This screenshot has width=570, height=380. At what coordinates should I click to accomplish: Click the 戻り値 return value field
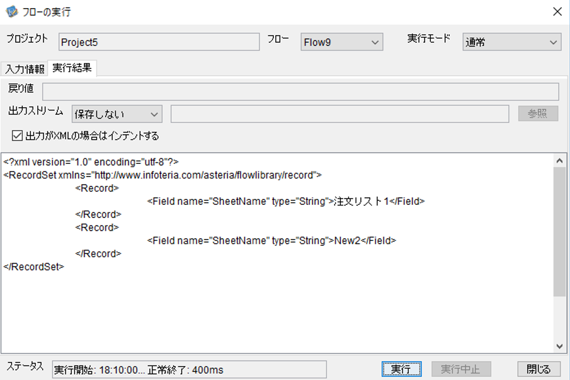tap(300, 91)
